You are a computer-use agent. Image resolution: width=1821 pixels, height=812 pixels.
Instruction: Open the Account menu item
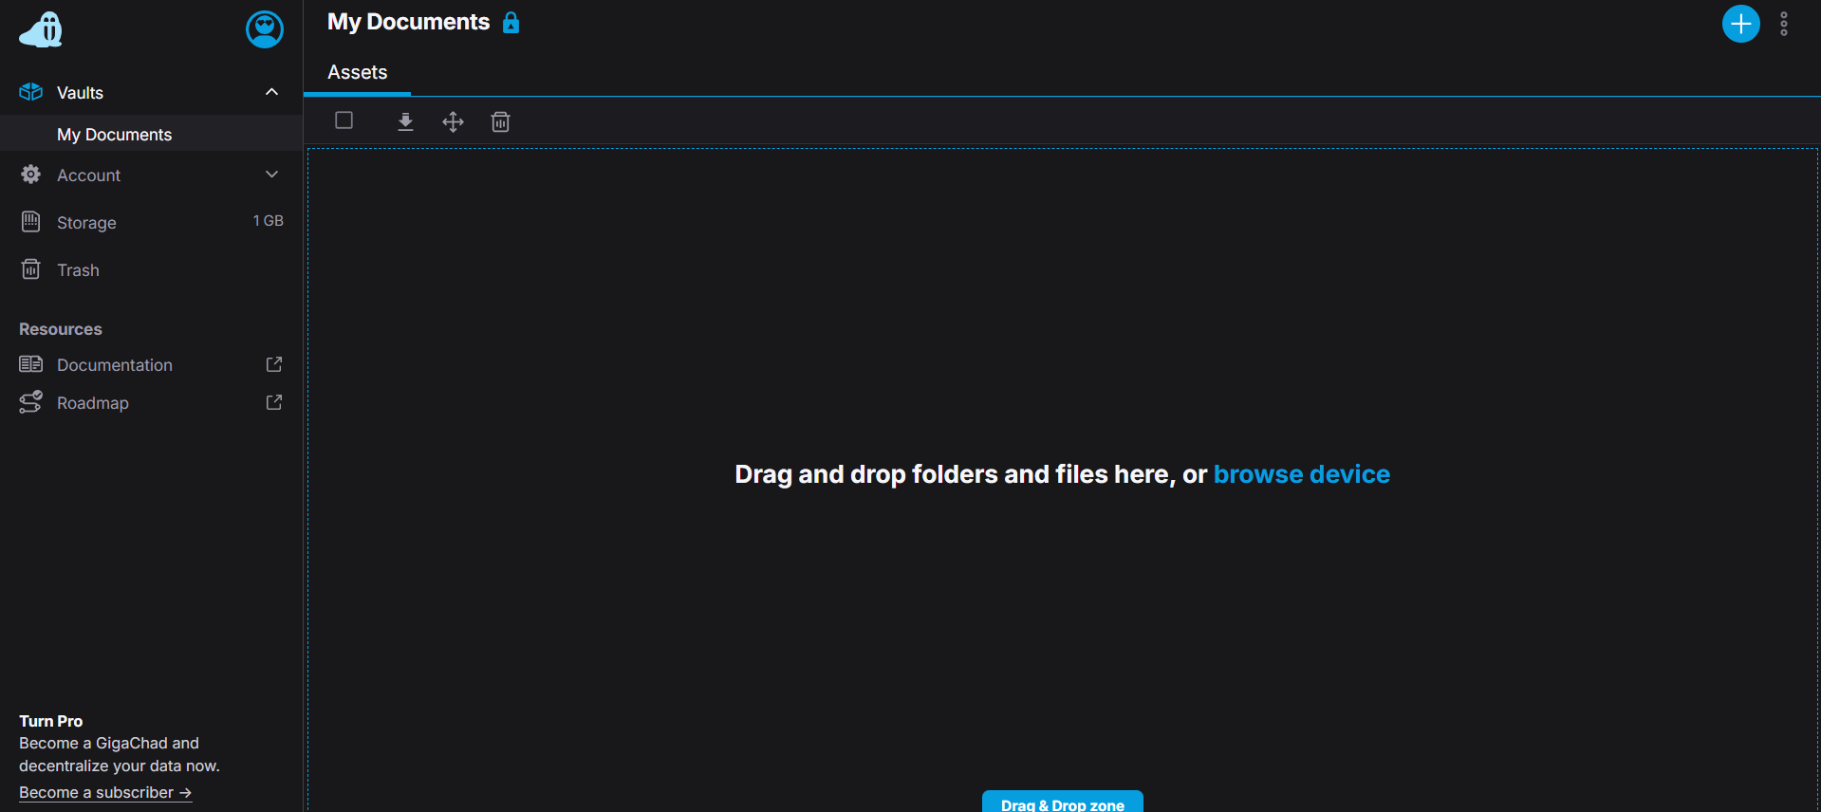(88, 175)
